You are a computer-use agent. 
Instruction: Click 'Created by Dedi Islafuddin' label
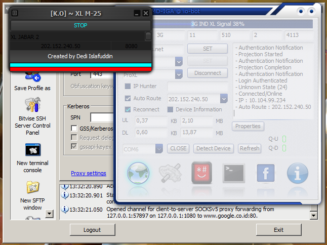pos(80,56)
